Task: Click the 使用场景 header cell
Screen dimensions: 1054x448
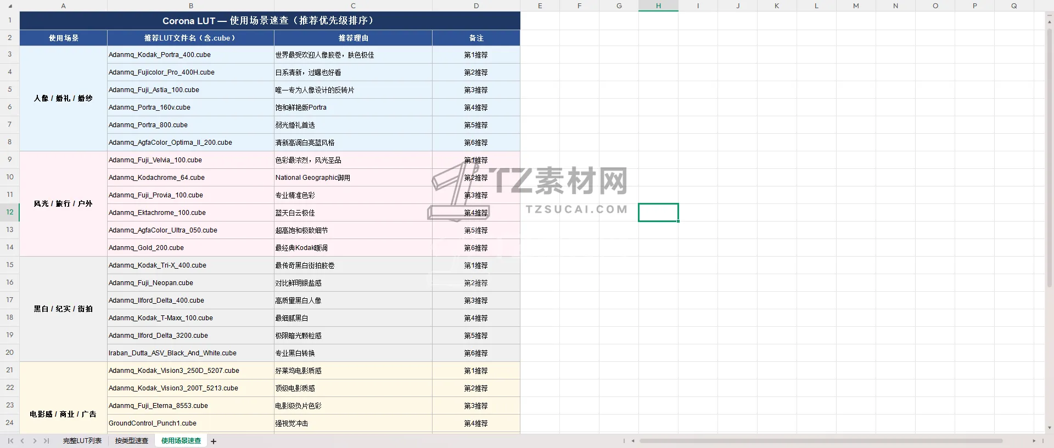Action: pos(64,38)
